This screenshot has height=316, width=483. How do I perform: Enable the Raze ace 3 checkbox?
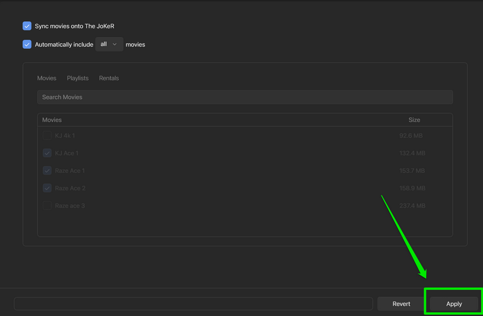47,206
